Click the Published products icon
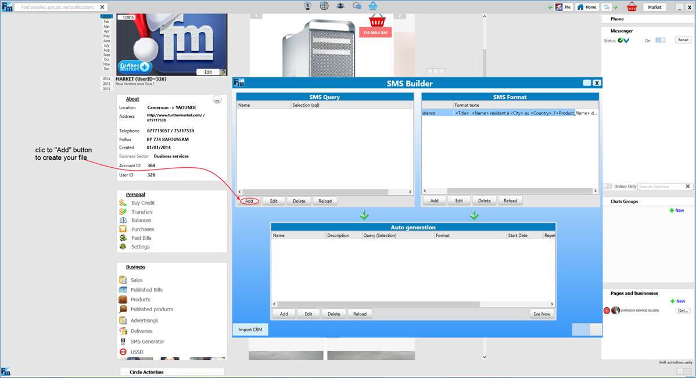Viewport: 696px width, 378px height. tap(123, 309)
